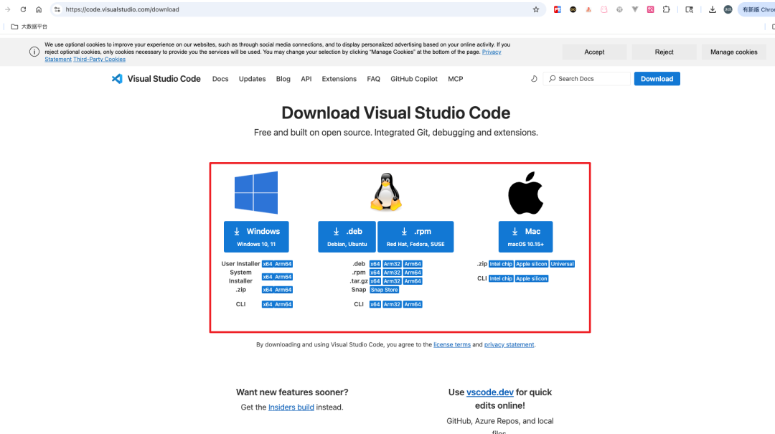The image size is (775, 434).
Task: Open the Docs menu item
Action: pos(220,79)
